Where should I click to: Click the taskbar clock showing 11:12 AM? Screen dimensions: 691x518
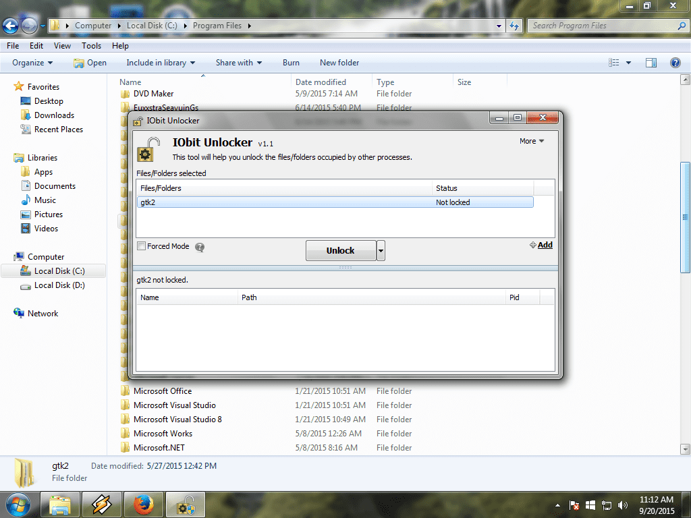pyautogui.click(x=656, y=505)
